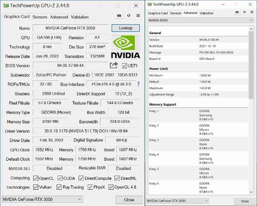The height and width of the screenshot is (206, 257).
Task: Click the Power Limit Minimum row
Action: 198,75
